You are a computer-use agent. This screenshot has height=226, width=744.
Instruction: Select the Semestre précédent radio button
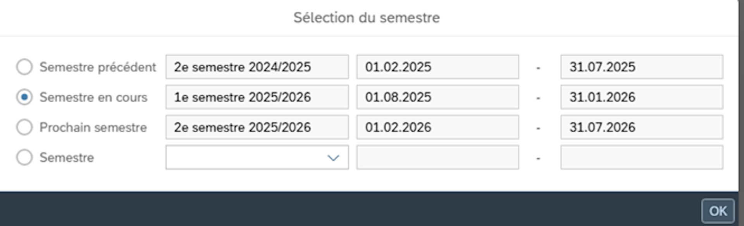click(24, 67)
